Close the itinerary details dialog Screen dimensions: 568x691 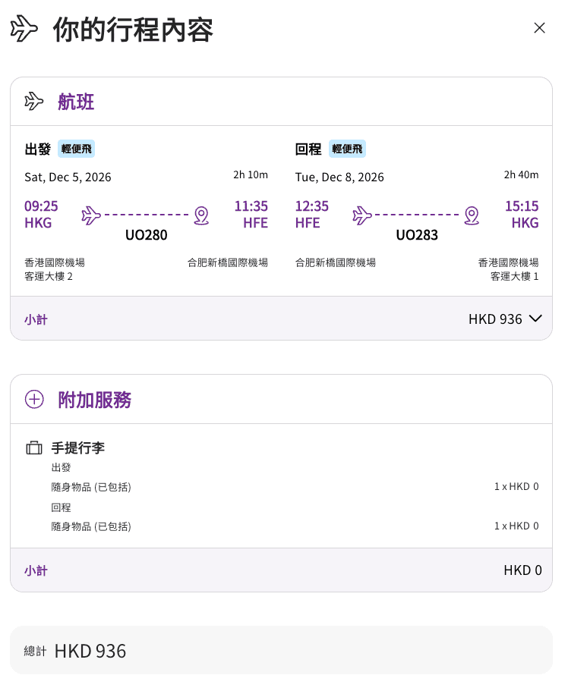pyautogui.click(x=539, y=28)
